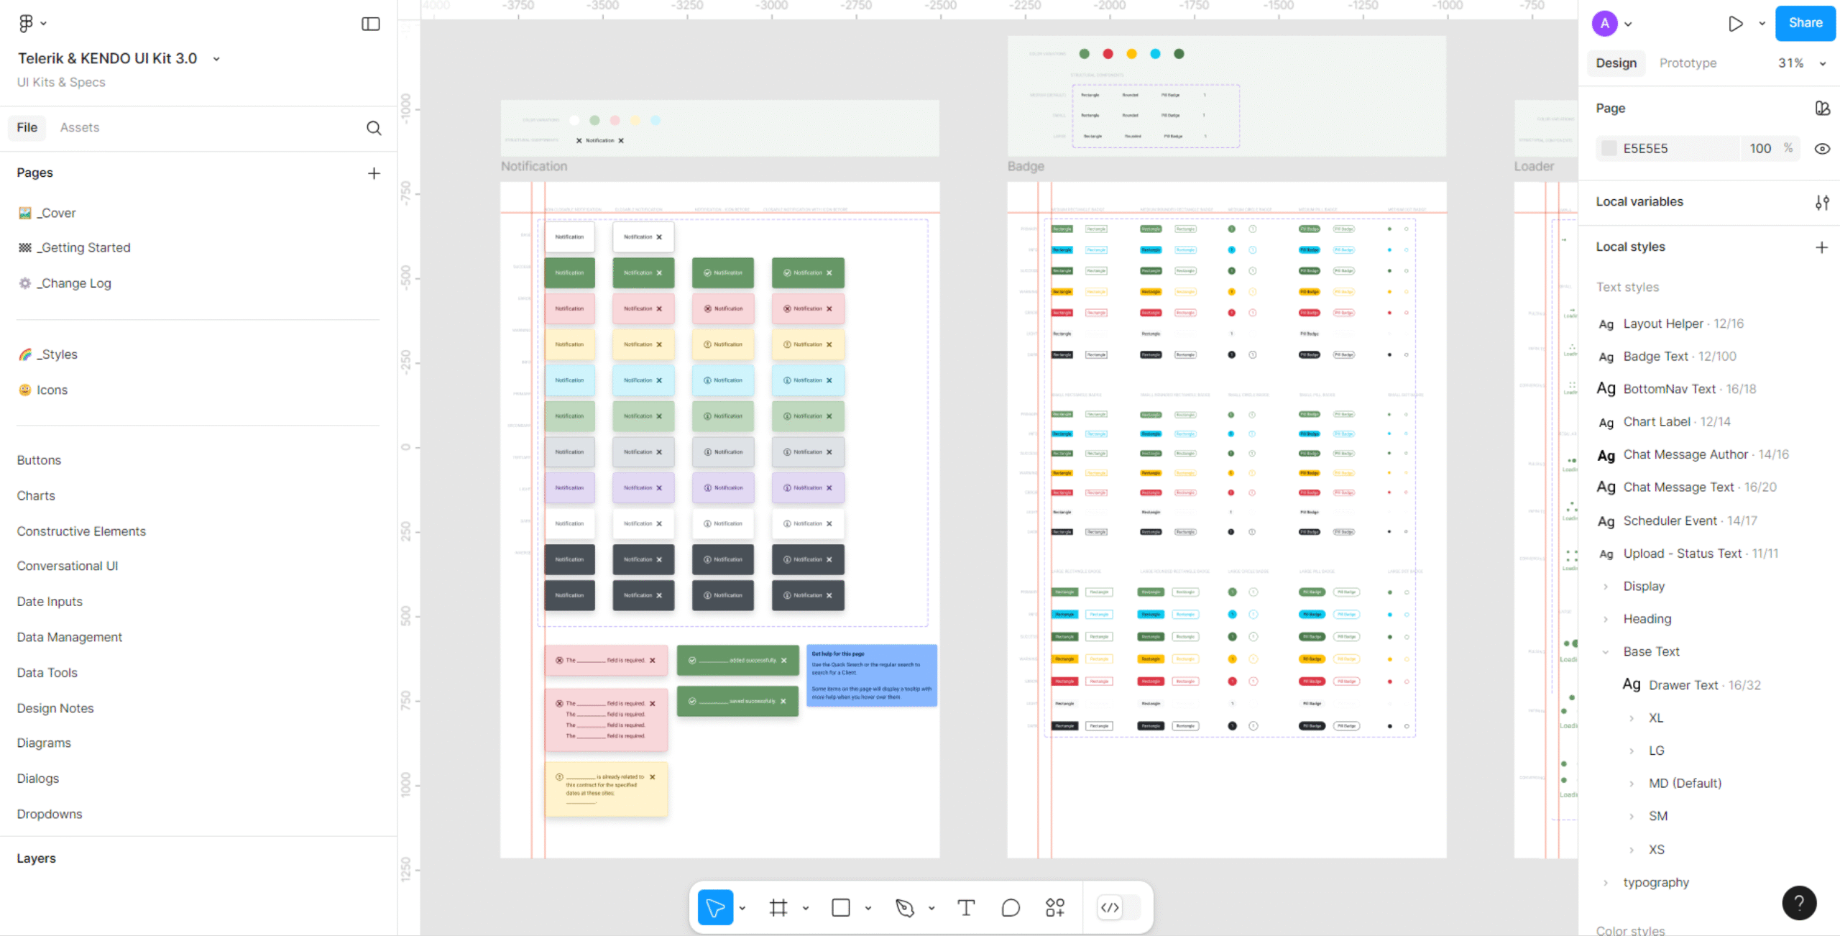Click the page opacity 100 field
This screenshot has height=936, width=1840.
(x=1759, y=149)
